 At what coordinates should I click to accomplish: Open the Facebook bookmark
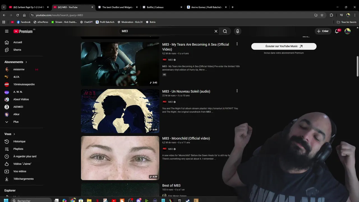(x=24, y=22)
